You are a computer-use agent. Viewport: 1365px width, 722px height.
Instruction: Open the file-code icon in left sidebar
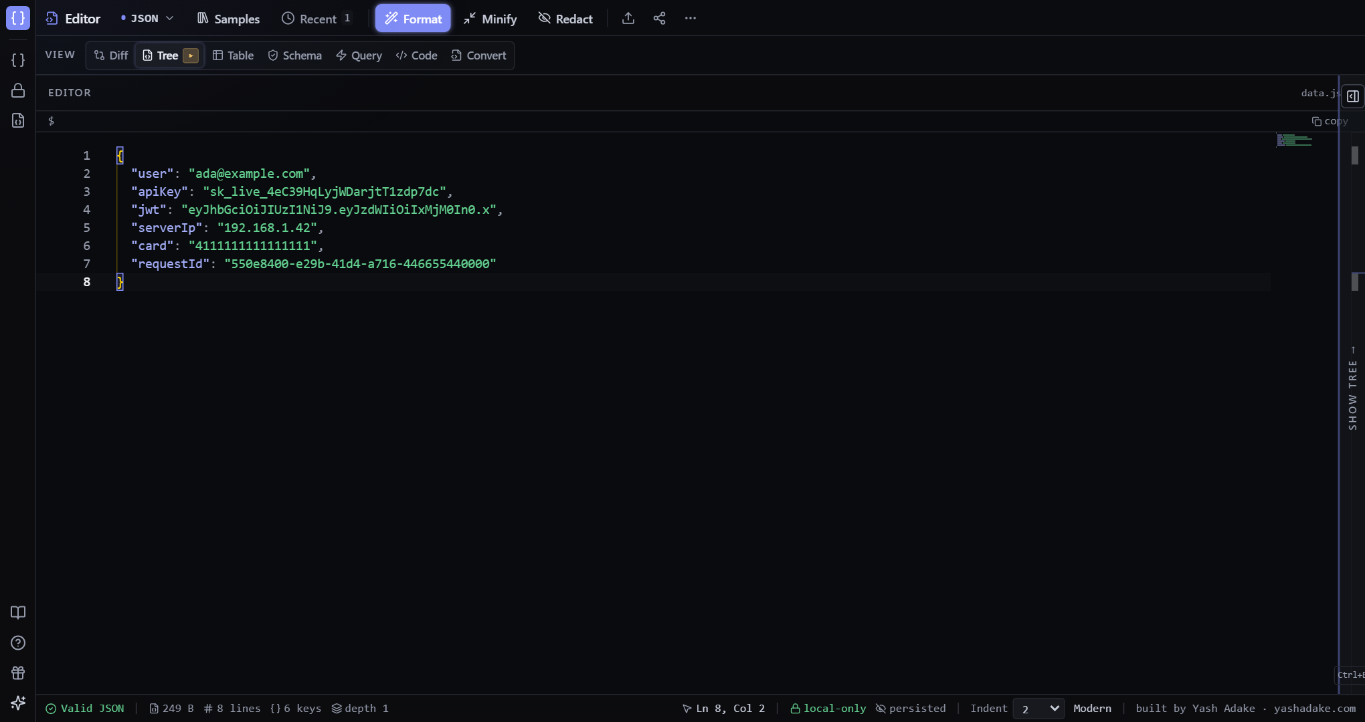point(18,120)
